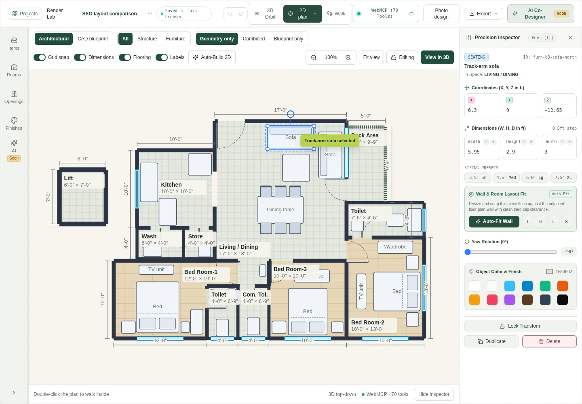
Task: Click the Yaw Rotation slider handle
Action: click(x=468, y=252)
